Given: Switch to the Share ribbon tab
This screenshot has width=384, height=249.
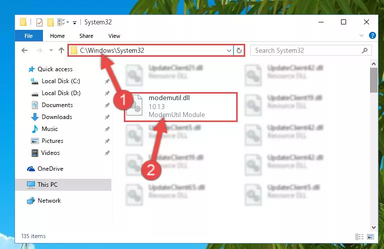Looking at the screenshot, I should pyautogui.click(x=86, y=36).
